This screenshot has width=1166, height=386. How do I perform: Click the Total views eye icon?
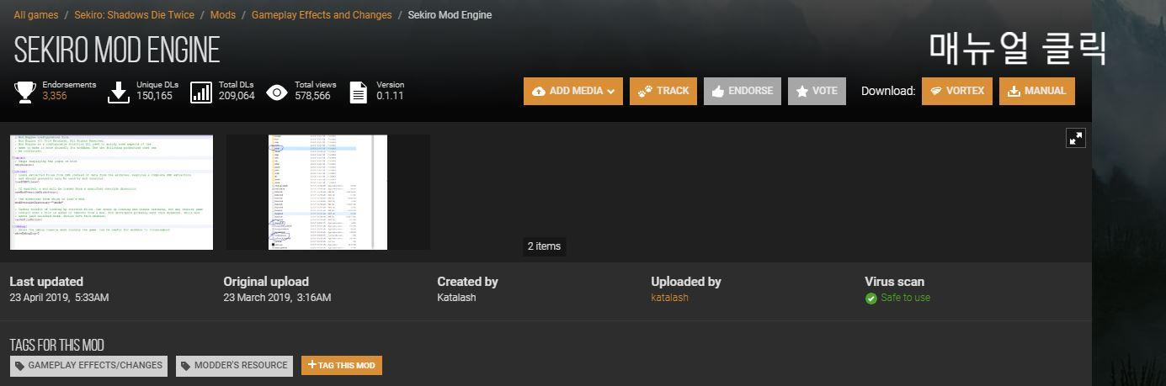[277, 92]
